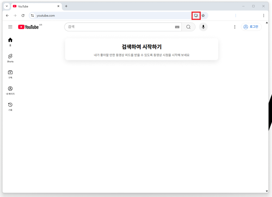
Task: Start voice search with microphone
Action: (203, 27)
